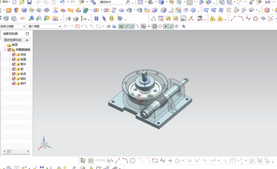The height and width of the screenshot is (169, 277).
Task: Collapse the 升降机 assembly tree node
Action: (x=5, y=50)
